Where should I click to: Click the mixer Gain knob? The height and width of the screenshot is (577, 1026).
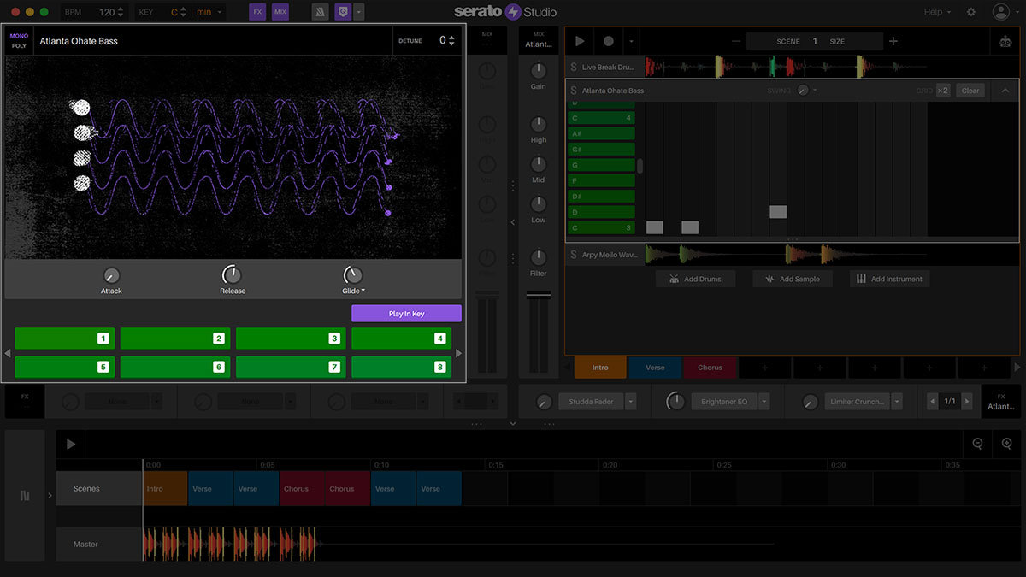539,71
